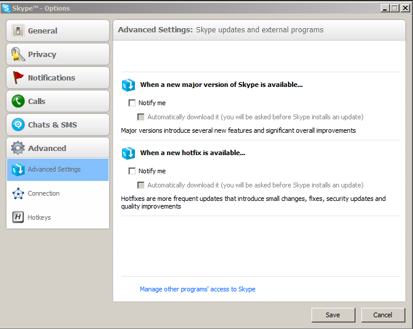Go to the Calls section
413x329 pixels.
tap(57, 101)
